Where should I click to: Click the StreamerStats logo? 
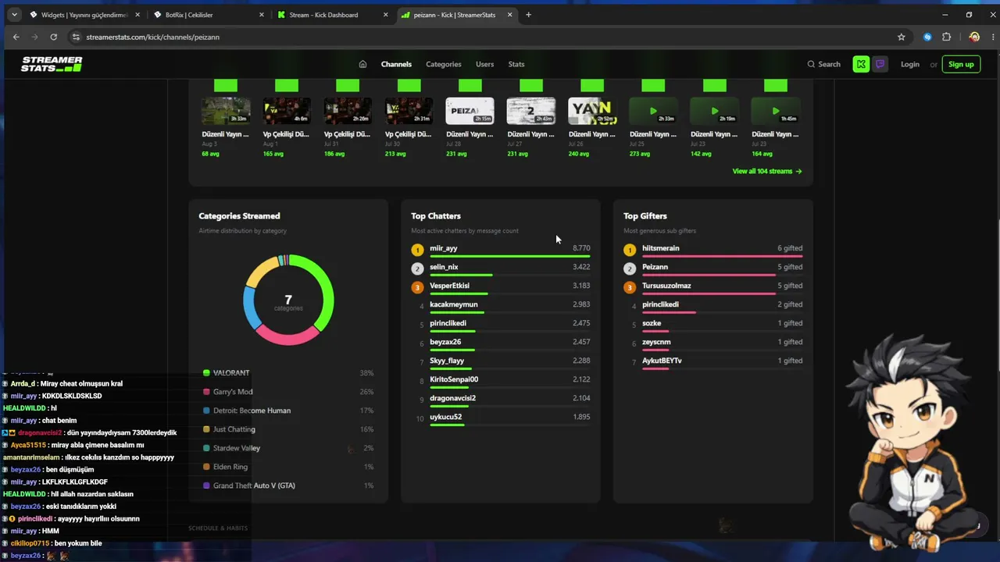[52, 64]
